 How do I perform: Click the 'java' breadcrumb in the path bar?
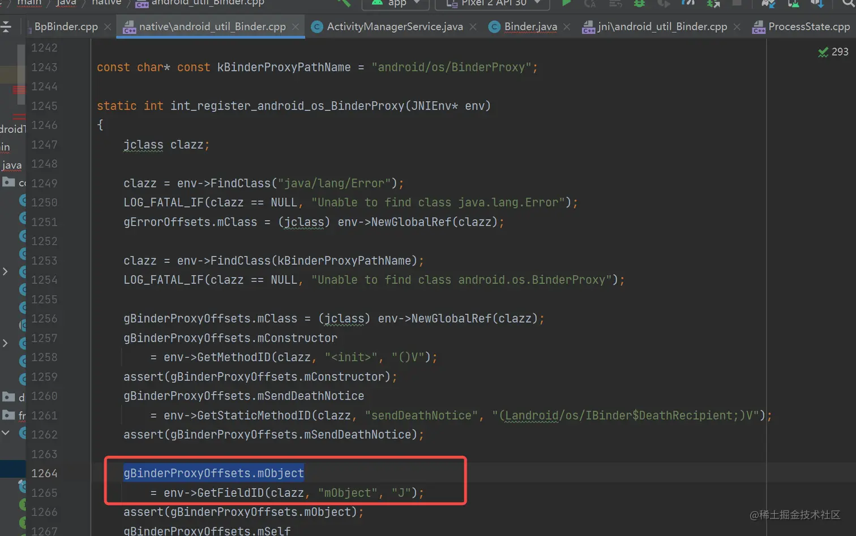pos(66,3)
